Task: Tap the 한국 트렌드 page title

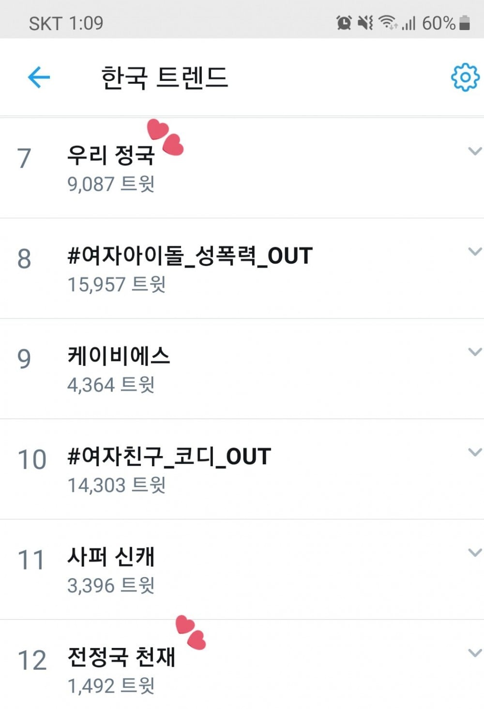Action: [164, 78]
